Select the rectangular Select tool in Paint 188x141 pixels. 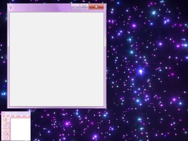point(8,119)
